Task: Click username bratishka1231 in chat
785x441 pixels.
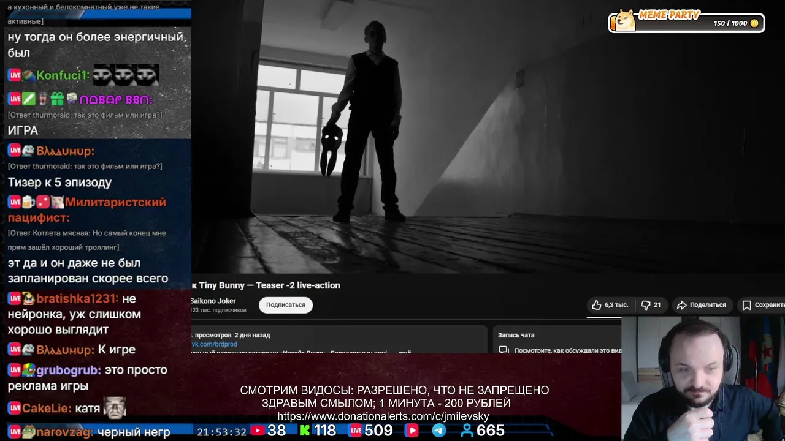Action: point(77,298)
